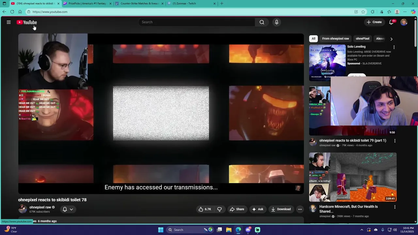Open the browser favorites list icon
Viewport: 418px width, 235px height.
pyautogui.click(x=389, y=12)
